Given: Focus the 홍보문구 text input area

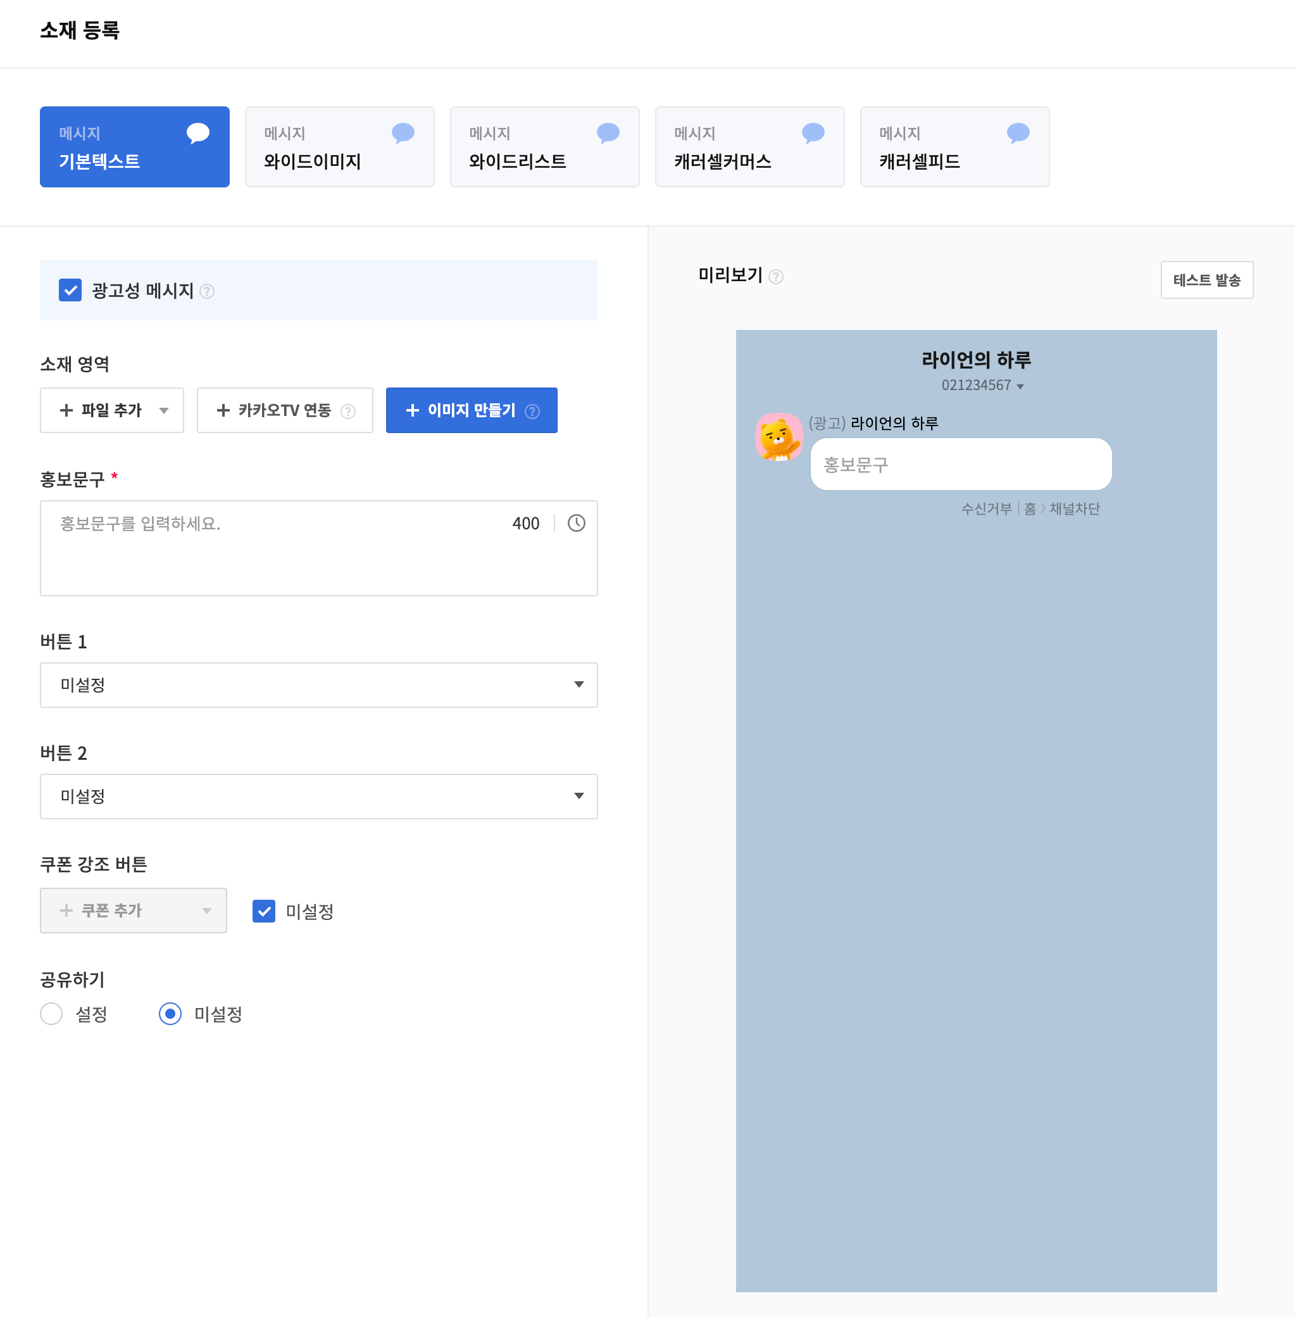Looking at the screenshot, I should [319, 548].
